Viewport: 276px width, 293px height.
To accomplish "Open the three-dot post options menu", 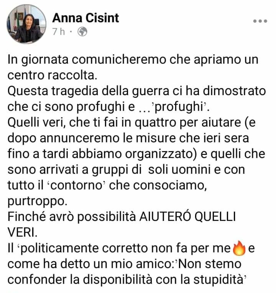I will point(260,21).
